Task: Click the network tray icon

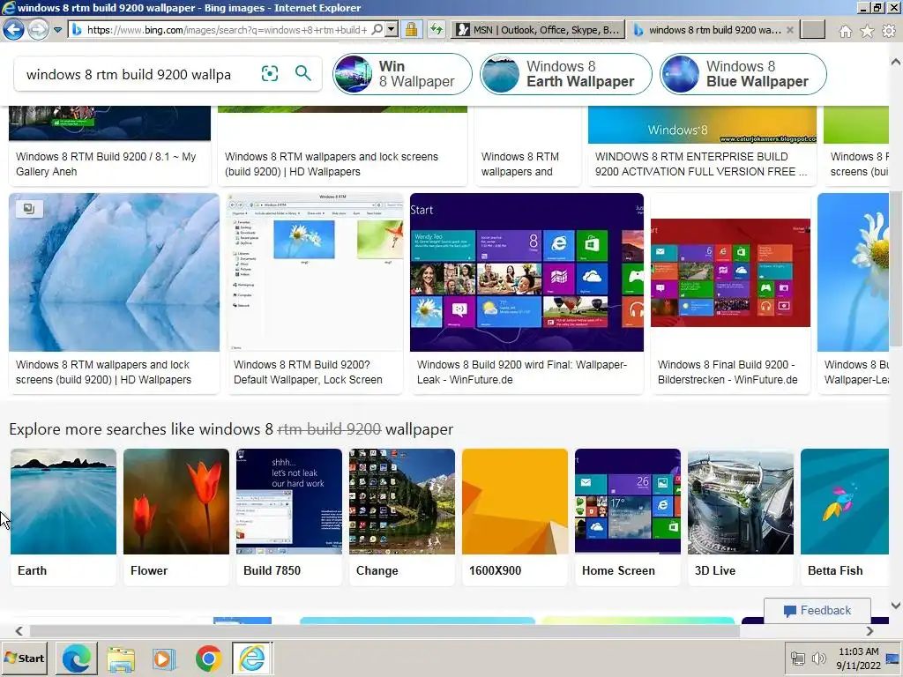Action: (797, 658)
